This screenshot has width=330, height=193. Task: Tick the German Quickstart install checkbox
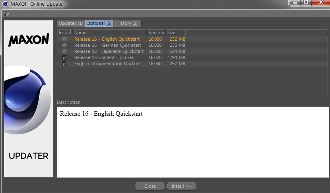[x=64, y=46]
